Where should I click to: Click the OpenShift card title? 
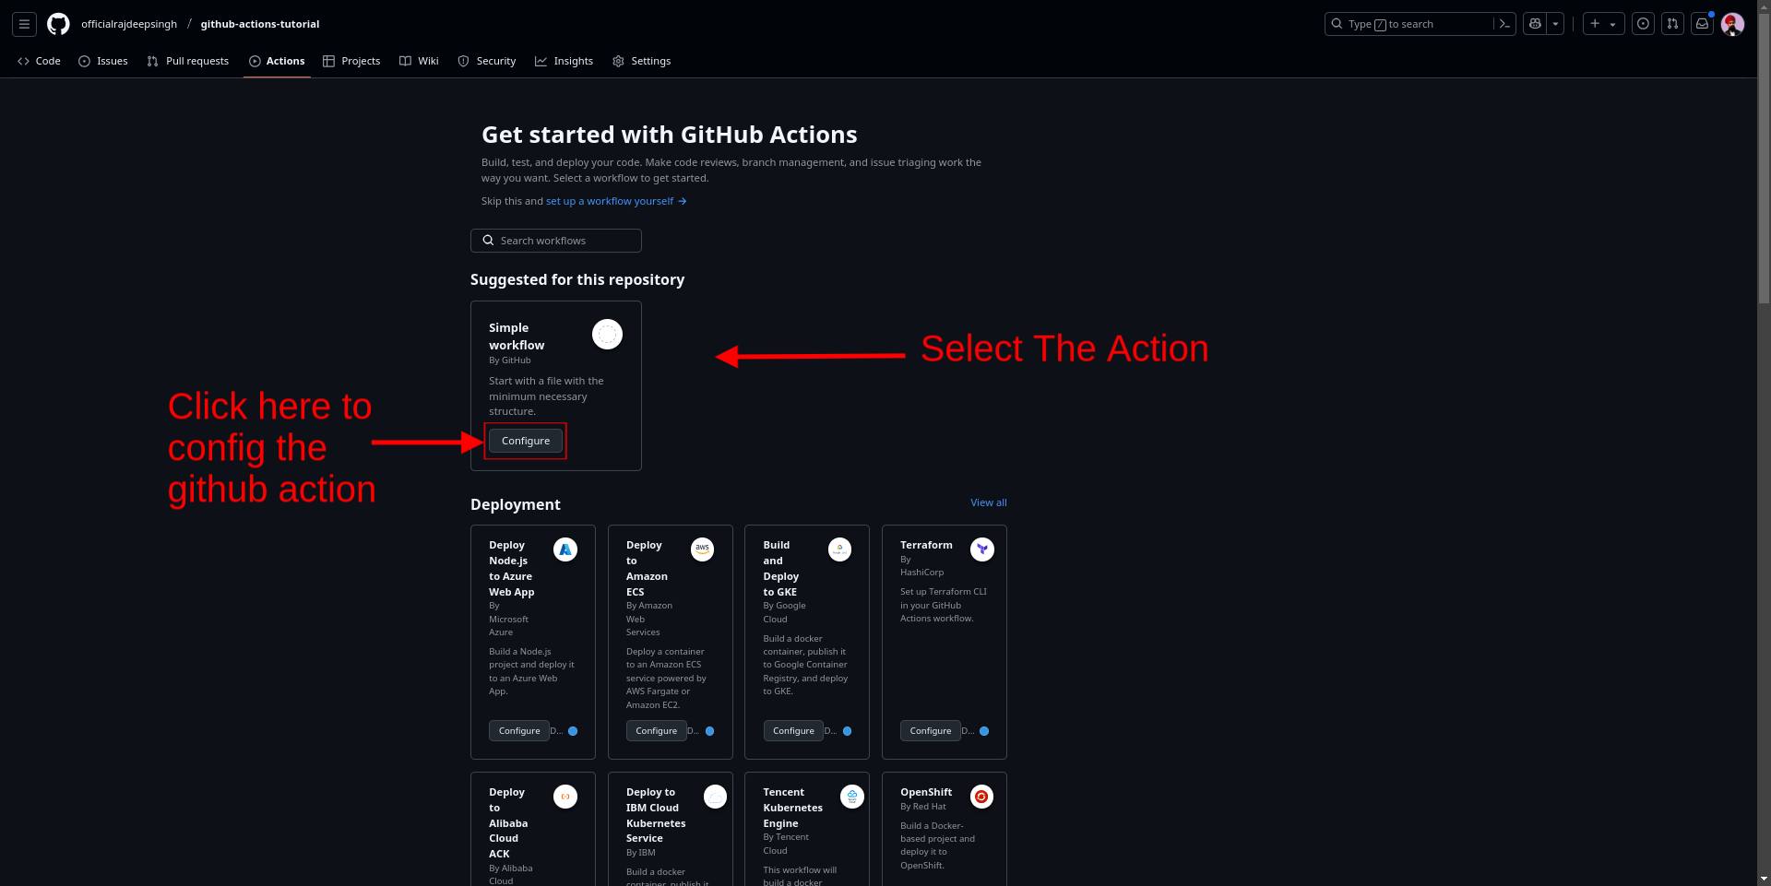(x=926, y=792)
